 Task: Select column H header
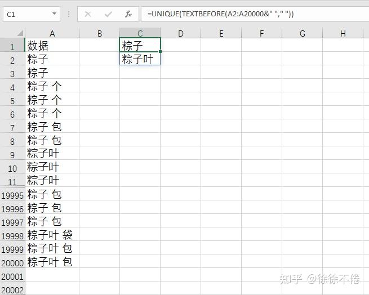(343, 34)
